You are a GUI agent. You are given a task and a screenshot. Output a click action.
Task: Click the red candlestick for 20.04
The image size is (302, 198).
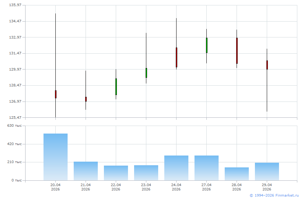pos(56,94)
